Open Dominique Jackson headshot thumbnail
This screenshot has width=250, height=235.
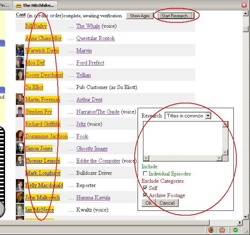[x=20, y=136]
